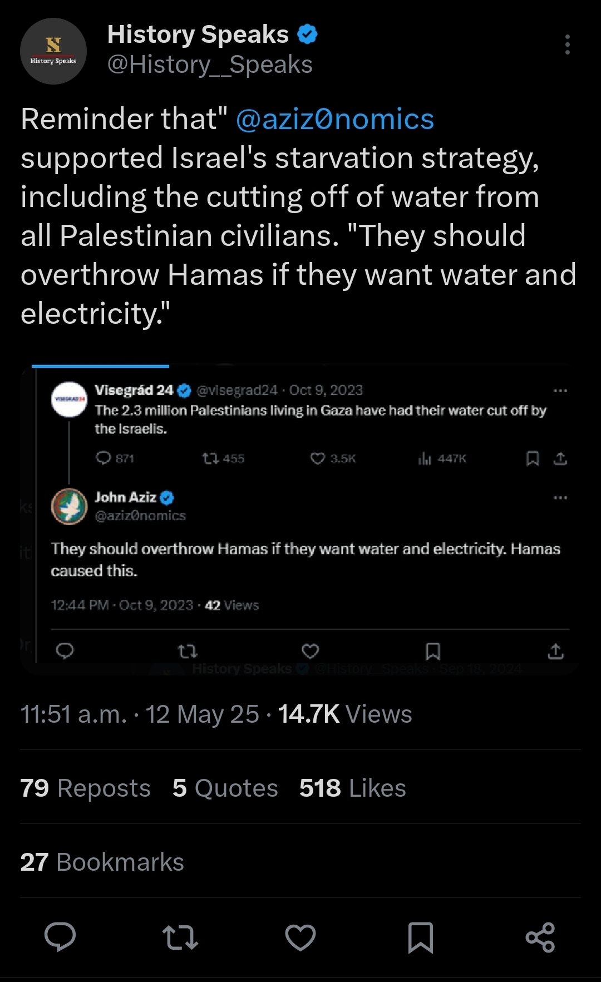This screenshot has height=982, width=601.
Task: View the 5 Quotes list
Action: click(x=225, y=788)
